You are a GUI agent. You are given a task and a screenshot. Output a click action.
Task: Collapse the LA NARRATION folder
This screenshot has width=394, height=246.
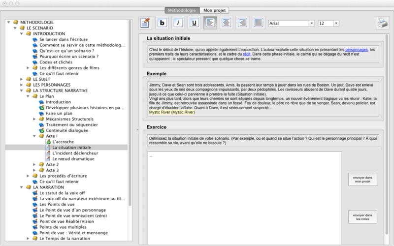tap(21, 187)
